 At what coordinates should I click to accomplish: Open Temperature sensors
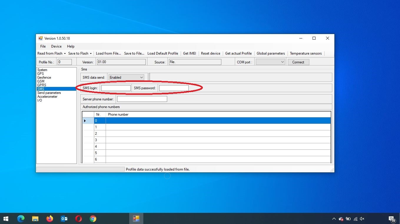(306, 53)
